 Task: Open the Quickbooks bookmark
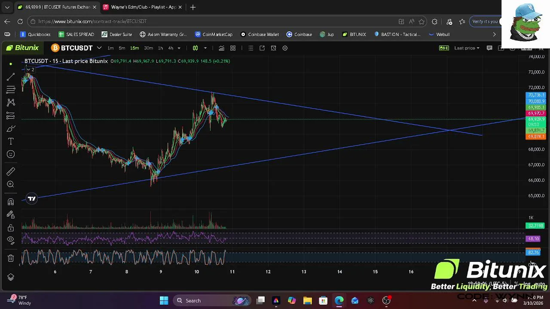click(x=35, y=34)
